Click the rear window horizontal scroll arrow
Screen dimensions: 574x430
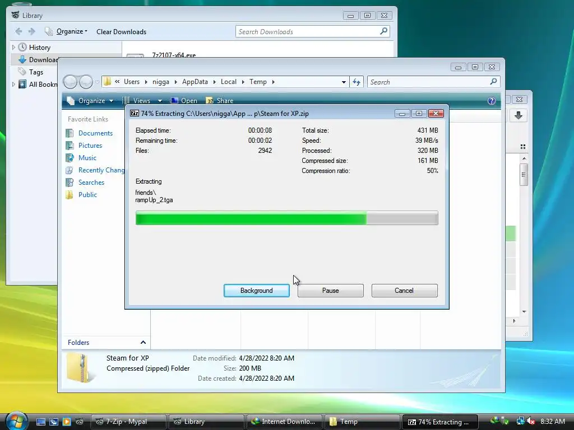point(515,321)
